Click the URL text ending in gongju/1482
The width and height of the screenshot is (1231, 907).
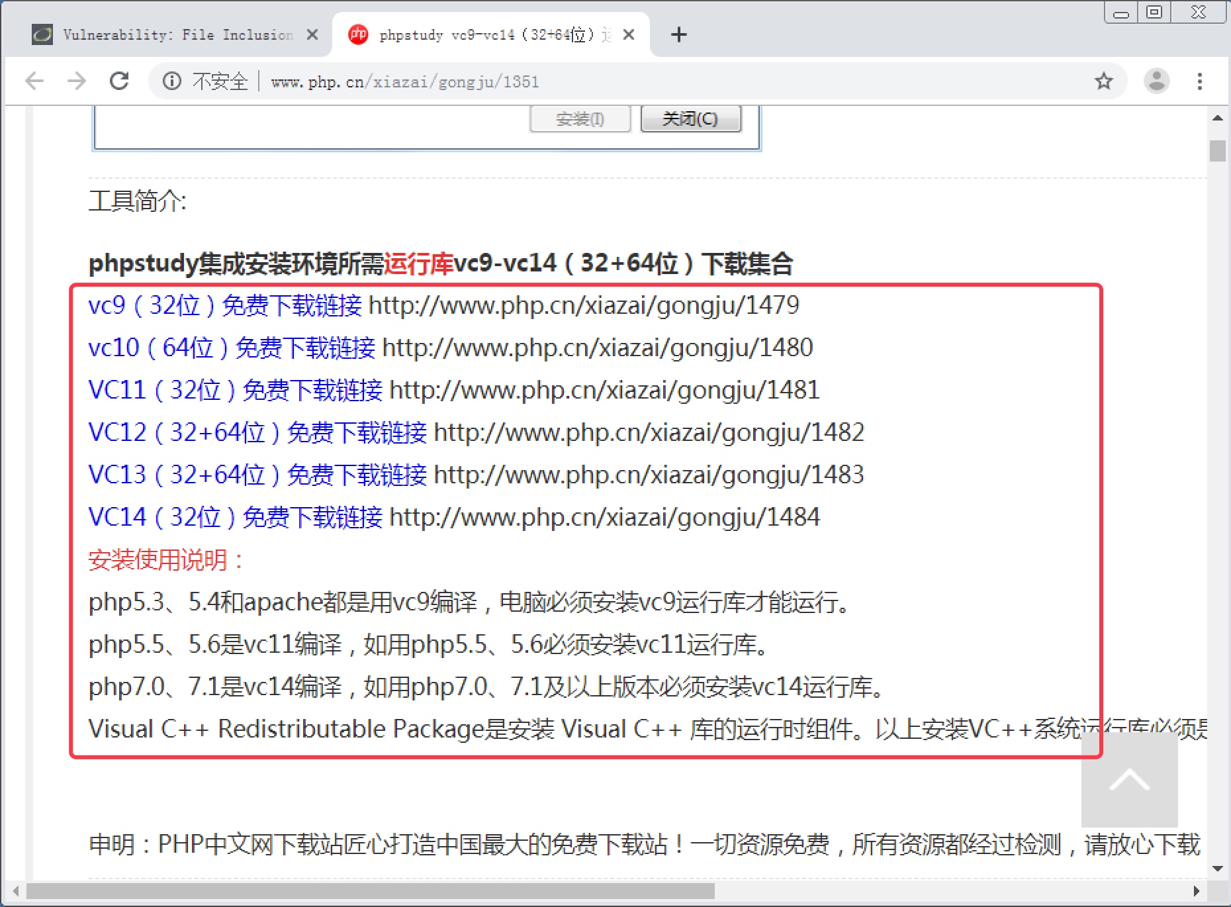click(x=649, y=432)
